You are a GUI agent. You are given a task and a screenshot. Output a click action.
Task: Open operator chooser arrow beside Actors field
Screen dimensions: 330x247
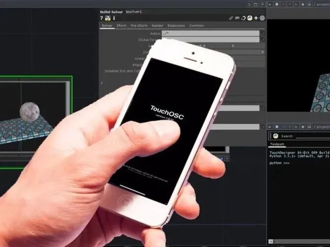point(263,33)
